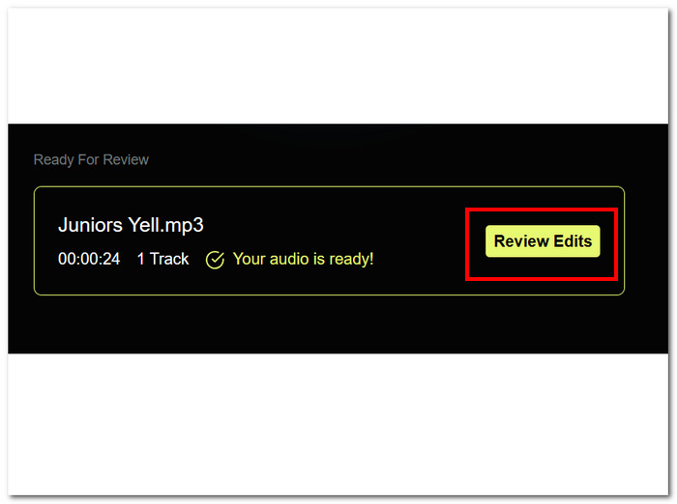Click the '1 Track' label

pyautogui.click(x=162, y=259)
